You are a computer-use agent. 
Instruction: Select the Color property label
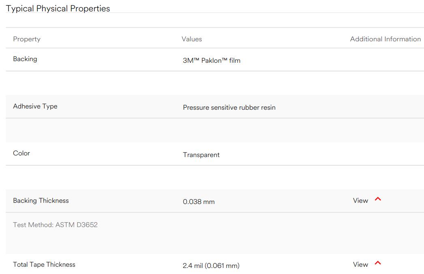click(x=21, y=153)
